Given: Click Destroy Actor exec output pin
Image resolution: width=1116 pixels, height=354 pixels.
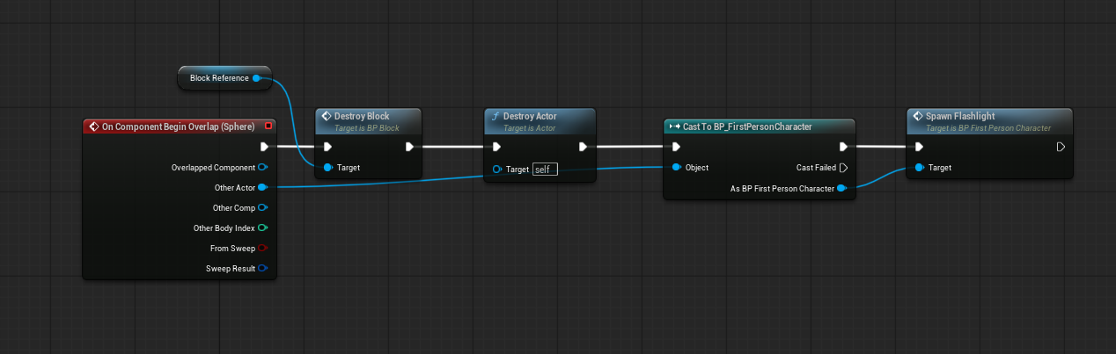Looking at the screenshot, I should (583, 147).
